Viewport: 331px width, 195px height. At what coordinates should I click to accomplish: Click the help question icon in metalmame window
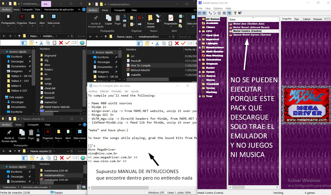click(84, 9)
